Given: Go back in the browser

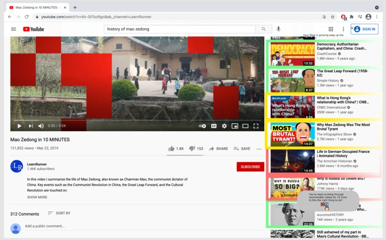Looking at the screenshot, I should tap(10, 17).
